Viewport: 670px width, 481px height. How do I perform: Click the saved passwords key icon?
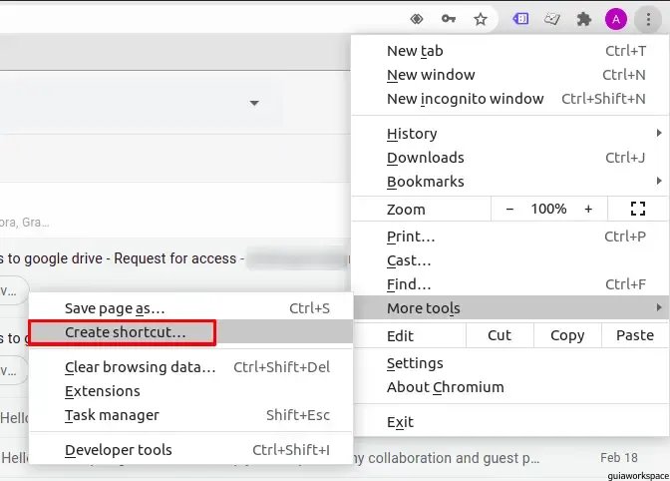click(449, 19)
